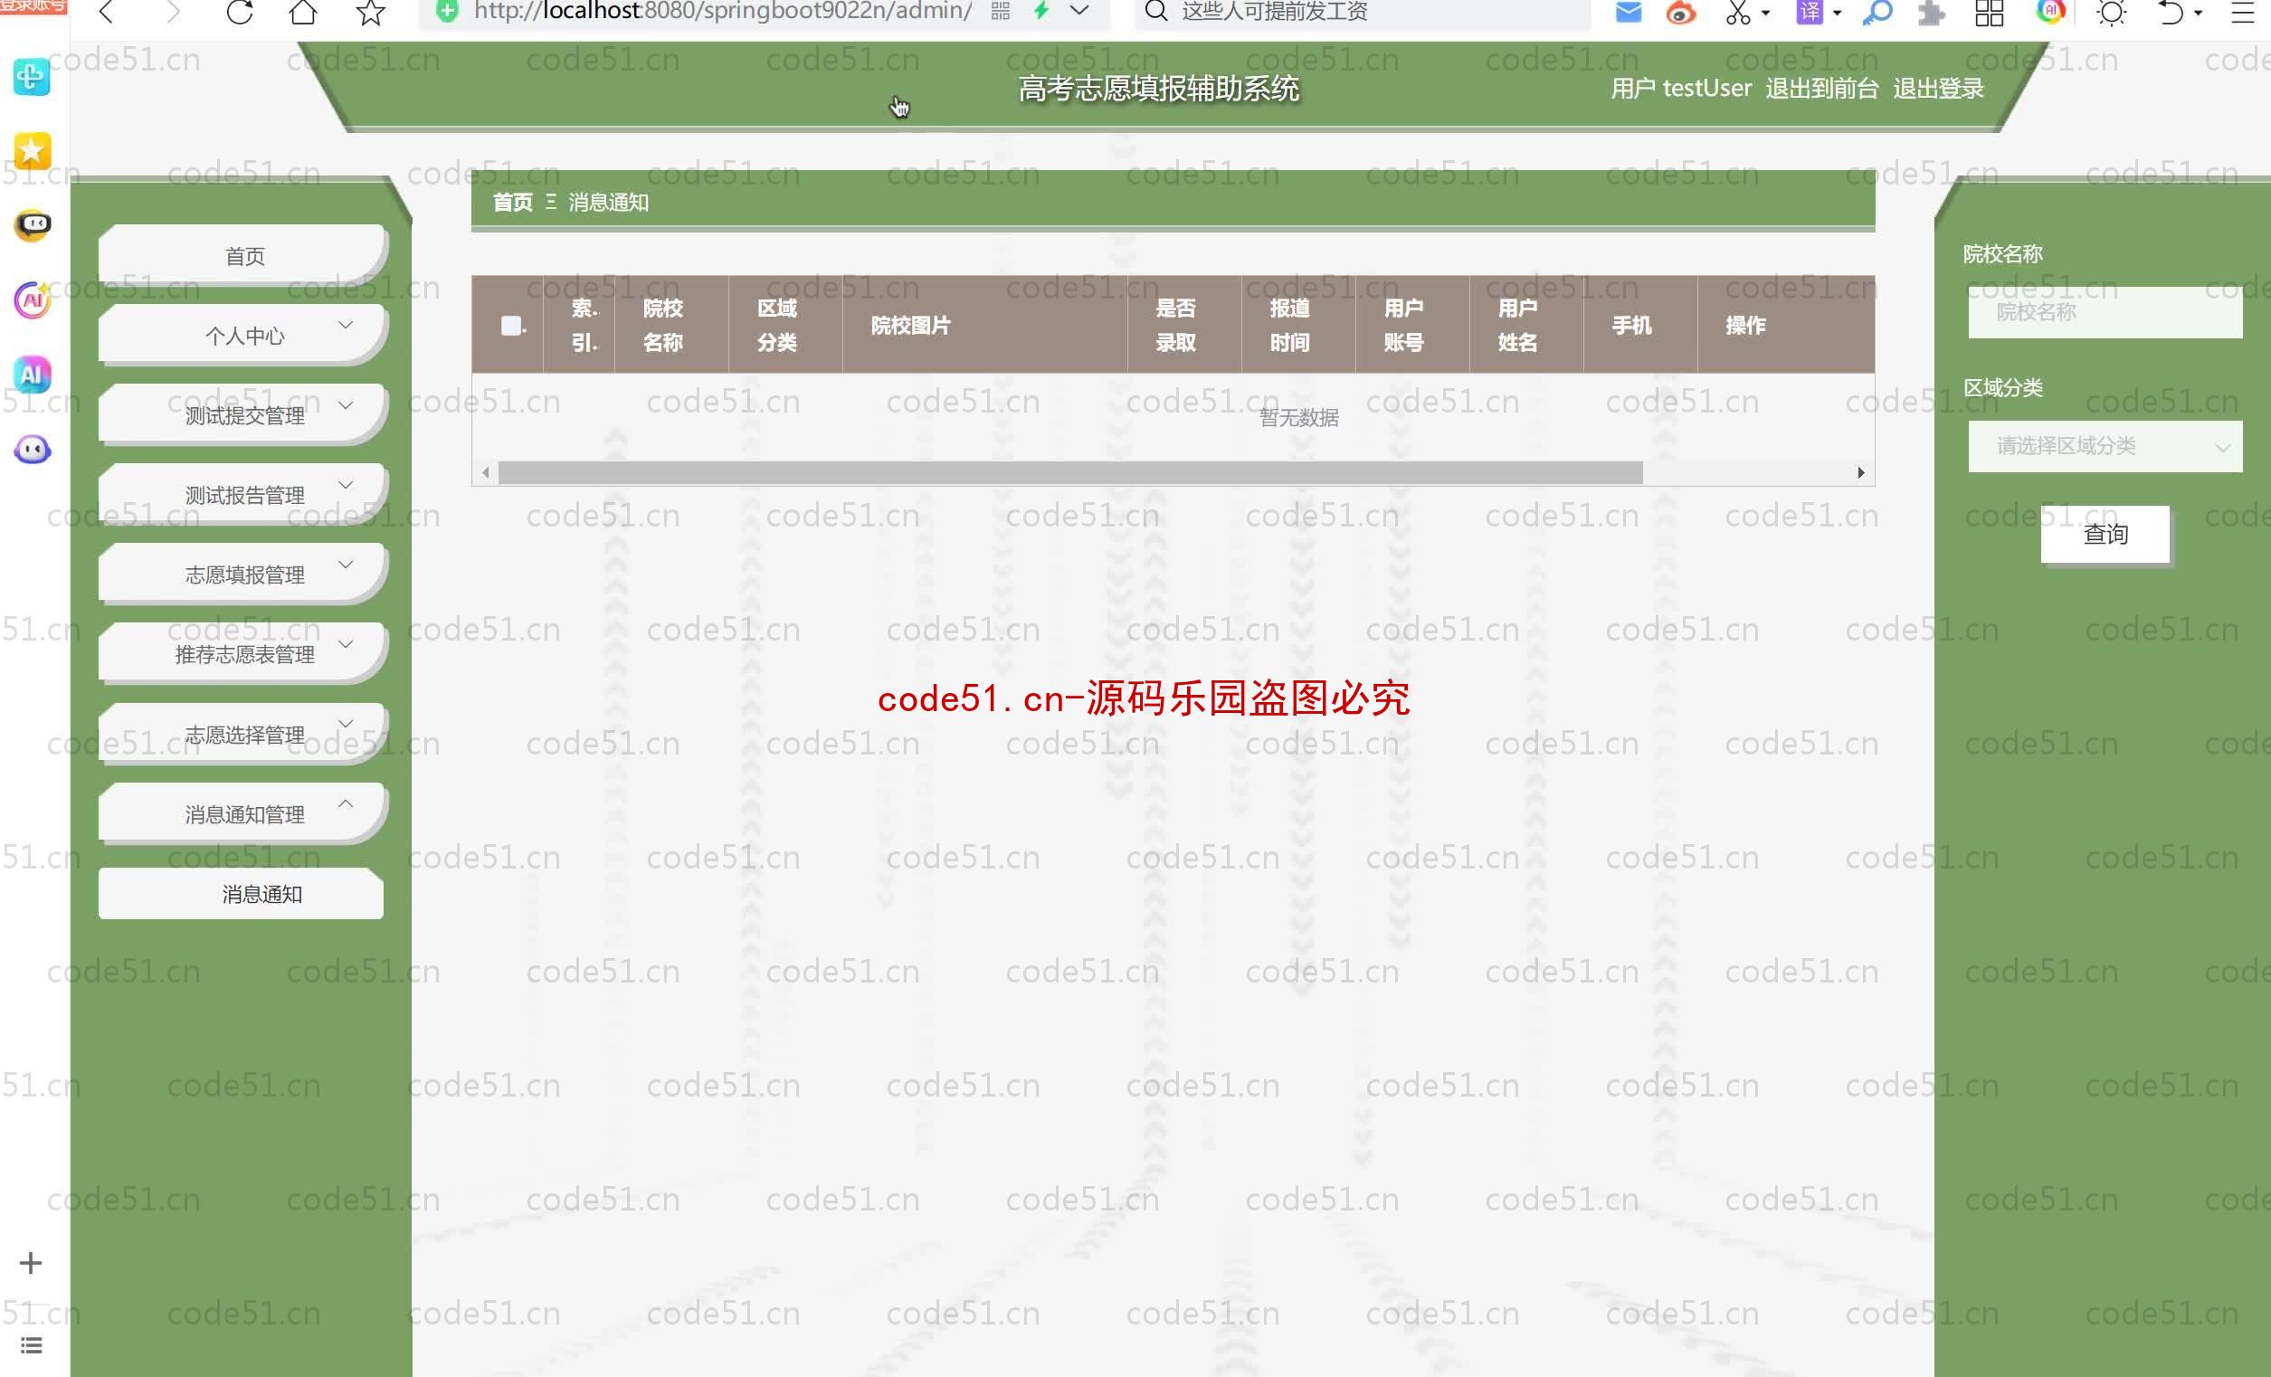Image resolution: width=2271 pixels, height=1377 pixels.
Task: Click the table horizontal scrollbar thumb
Action: [1070, 473]
